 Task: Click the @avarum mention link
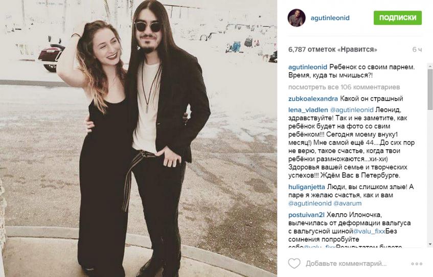(x=348, y=203)
